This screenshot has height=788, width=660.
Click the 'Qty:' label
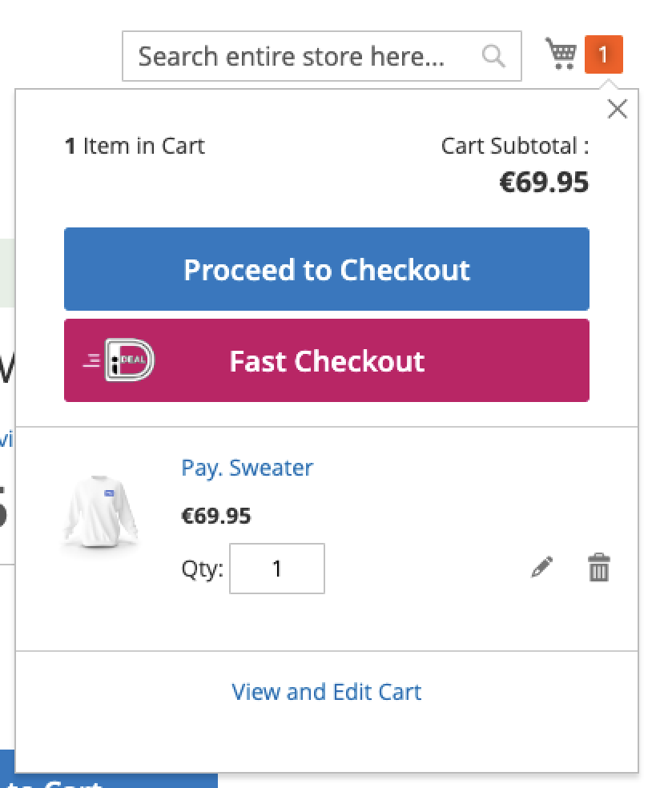tap(202, 569)
